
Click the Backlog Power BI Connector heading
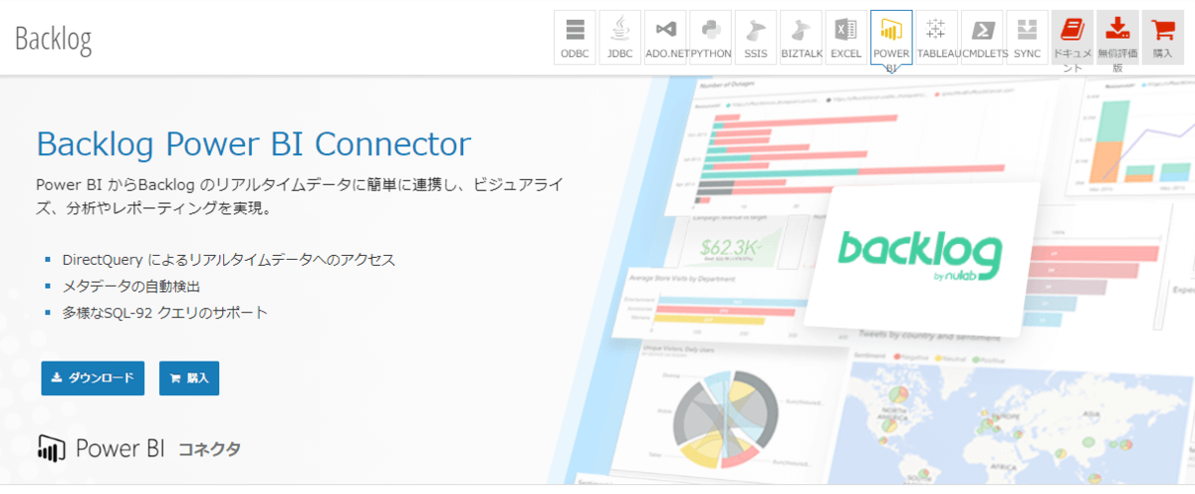pos(253,143)
